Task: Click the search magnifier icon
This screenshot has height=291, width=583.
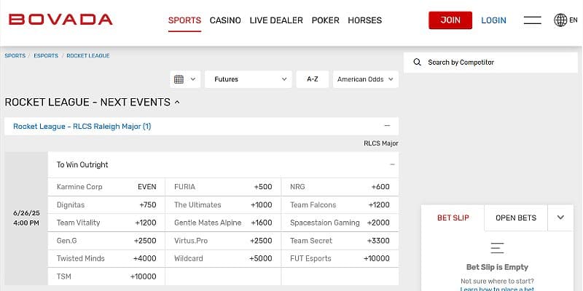Action: click(417, 63)
